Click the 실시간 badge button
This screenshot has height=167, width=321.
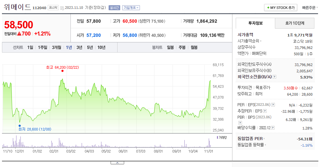pyautogui.click(x=115, y=8)
